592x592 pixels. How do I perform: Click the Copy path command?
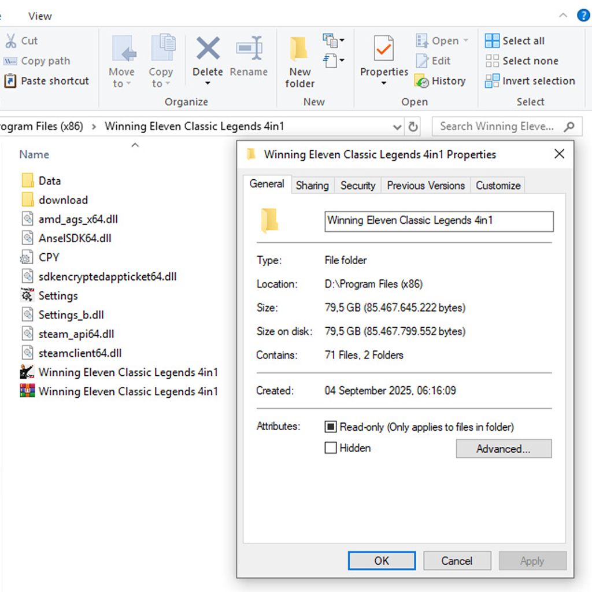click(x=37, y=61)
